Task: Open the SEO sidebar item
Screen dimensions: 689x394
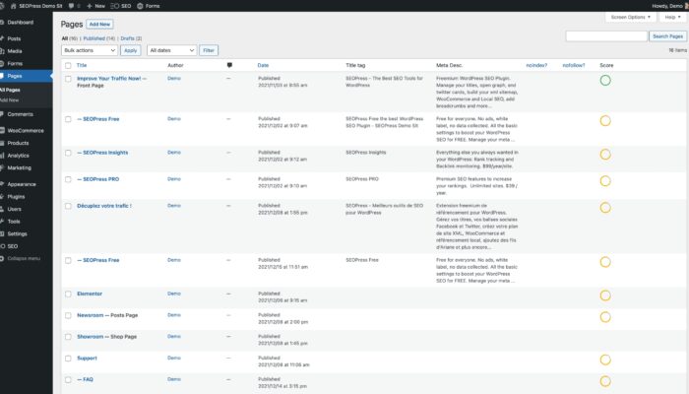Action: tap(13, 246)
